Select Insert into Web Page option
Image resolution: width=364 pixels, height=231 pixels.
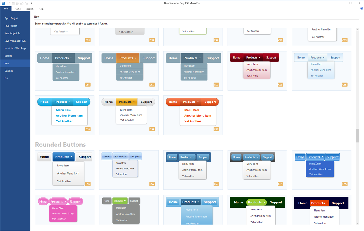point(15,48)
